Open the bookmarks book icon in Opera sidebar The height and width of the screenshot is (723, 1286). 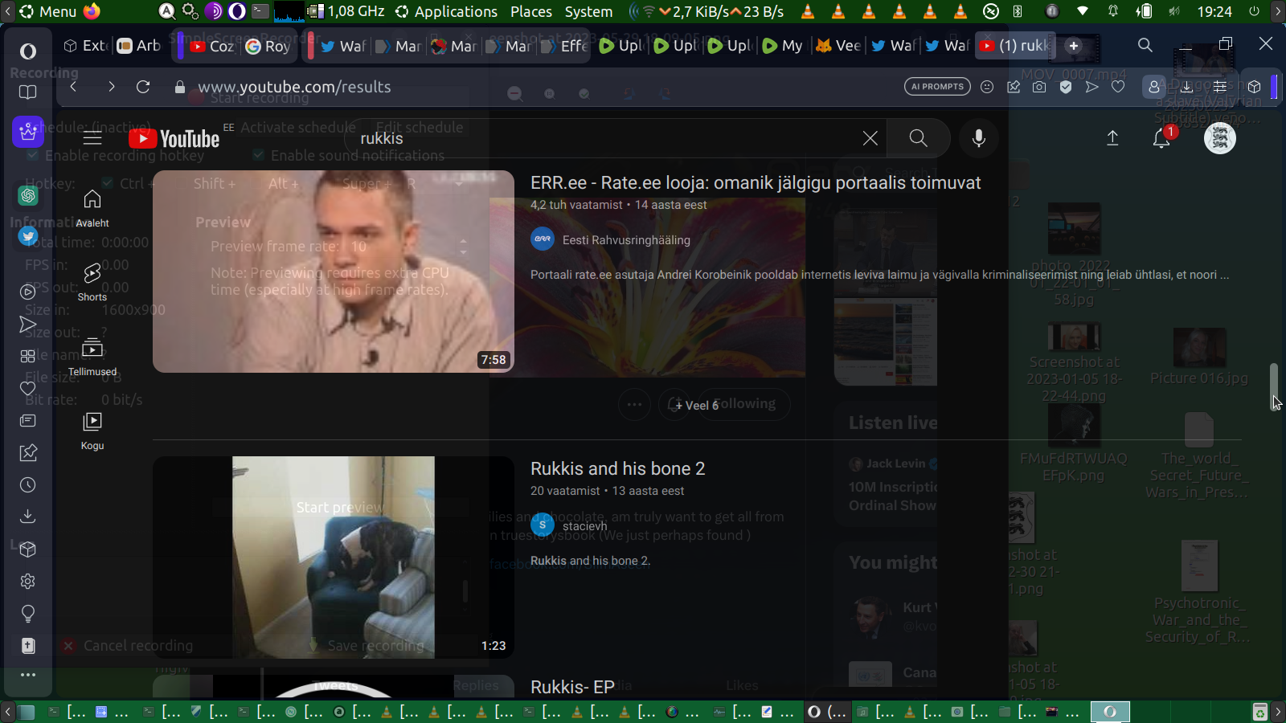28,92
